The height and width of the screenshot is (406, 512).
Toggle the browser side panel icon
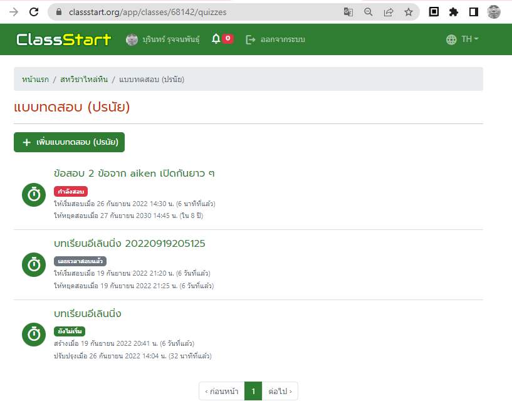pos(474,11)
